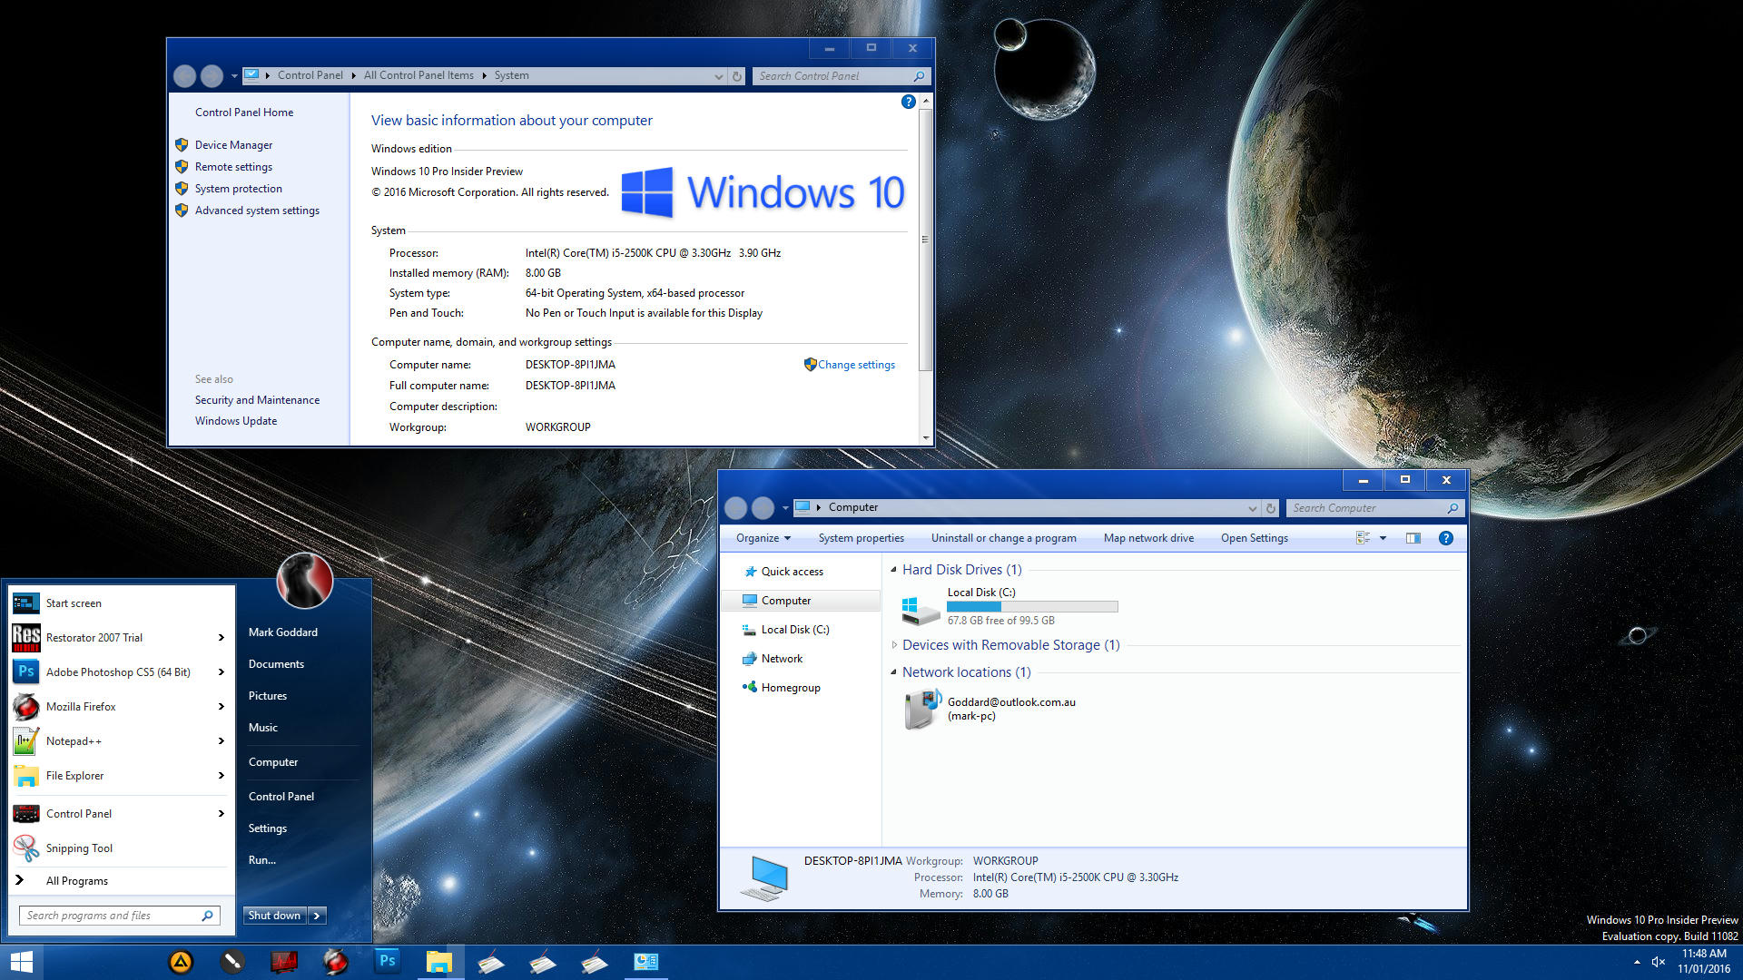The width and height of the screenshot is (1743, 980).
Task: Click the refresh icon in Computer address bar
Action: [1271, 508]
